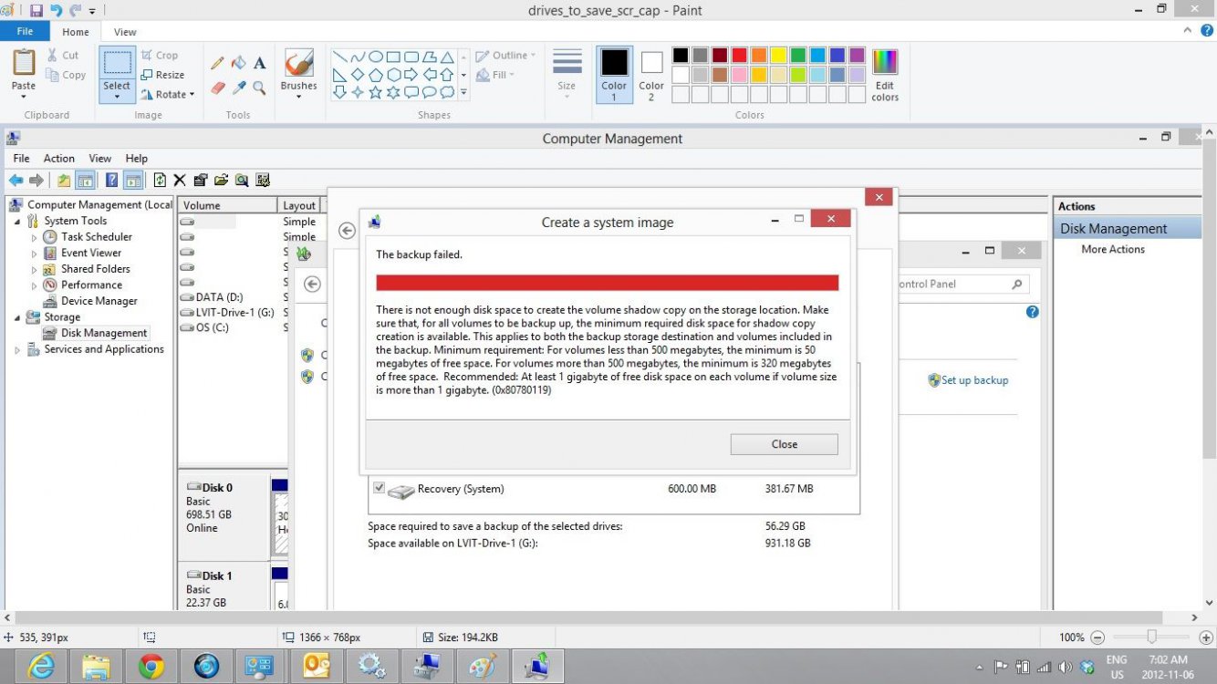Open Edit colors in Paint
Screen dimensions: 1217x684
883,73
